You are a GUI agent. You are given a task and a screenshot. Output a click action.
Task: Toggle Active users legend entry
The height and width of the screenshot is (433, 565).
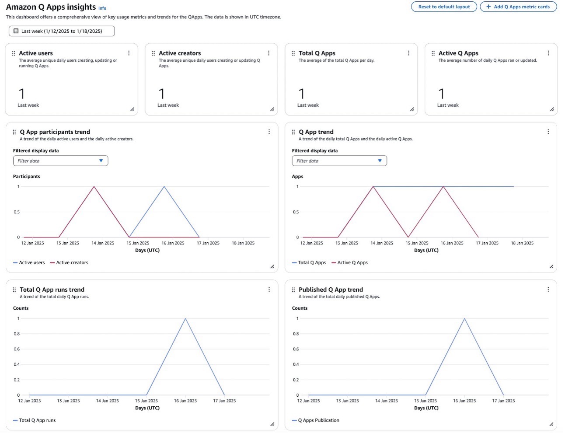[x=29, y=262]
